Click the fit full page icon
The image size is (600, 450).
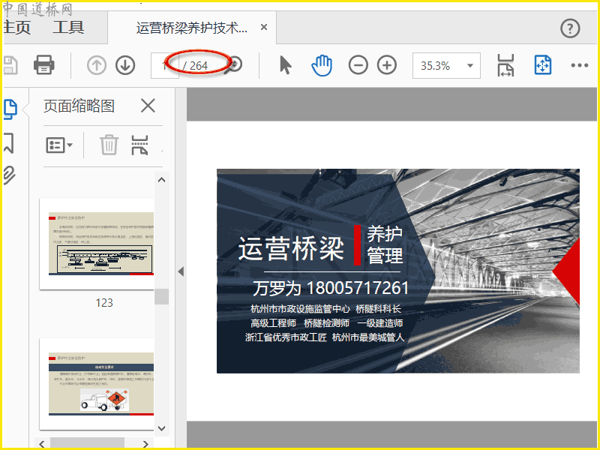(542, 65)
